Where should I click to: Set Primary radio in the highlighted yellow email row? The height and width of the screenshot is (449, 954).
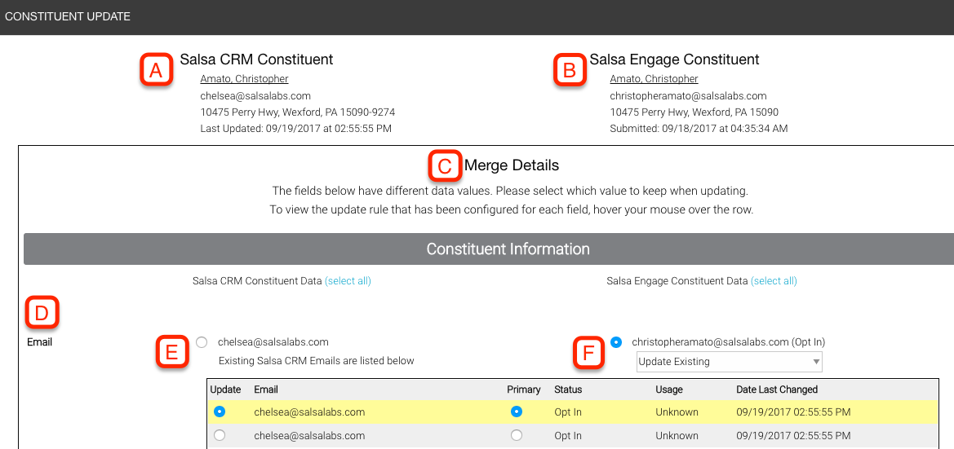[517, 412]
